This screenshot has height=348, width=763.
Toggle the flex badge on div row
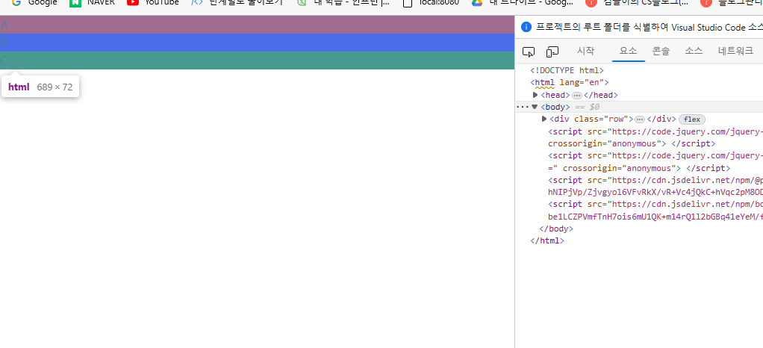[692, 119]
